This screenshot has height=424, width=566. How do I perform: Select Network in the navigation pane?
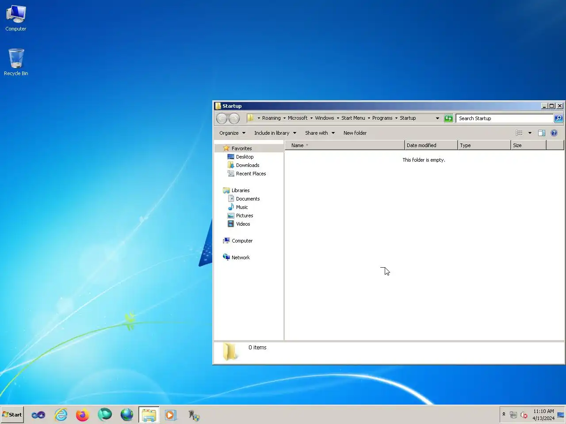point(241,257)
